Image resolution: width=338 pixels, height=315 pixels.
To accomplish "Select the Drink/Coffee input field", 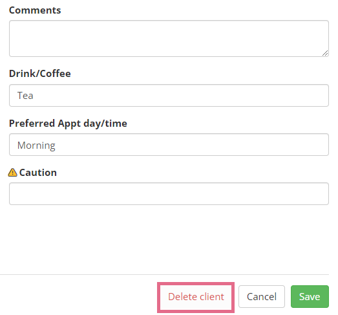I will pos(169,95).
